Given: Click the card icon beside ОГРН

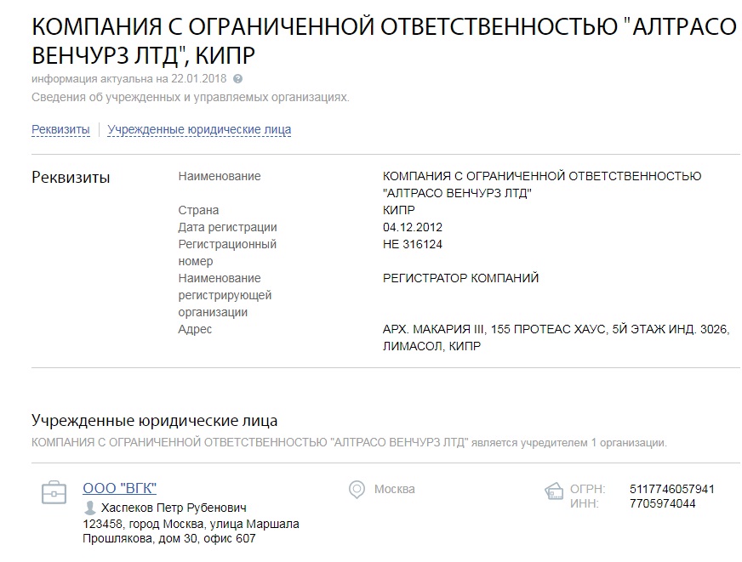Looking at the screenshot, I should (x=554, y=491).
